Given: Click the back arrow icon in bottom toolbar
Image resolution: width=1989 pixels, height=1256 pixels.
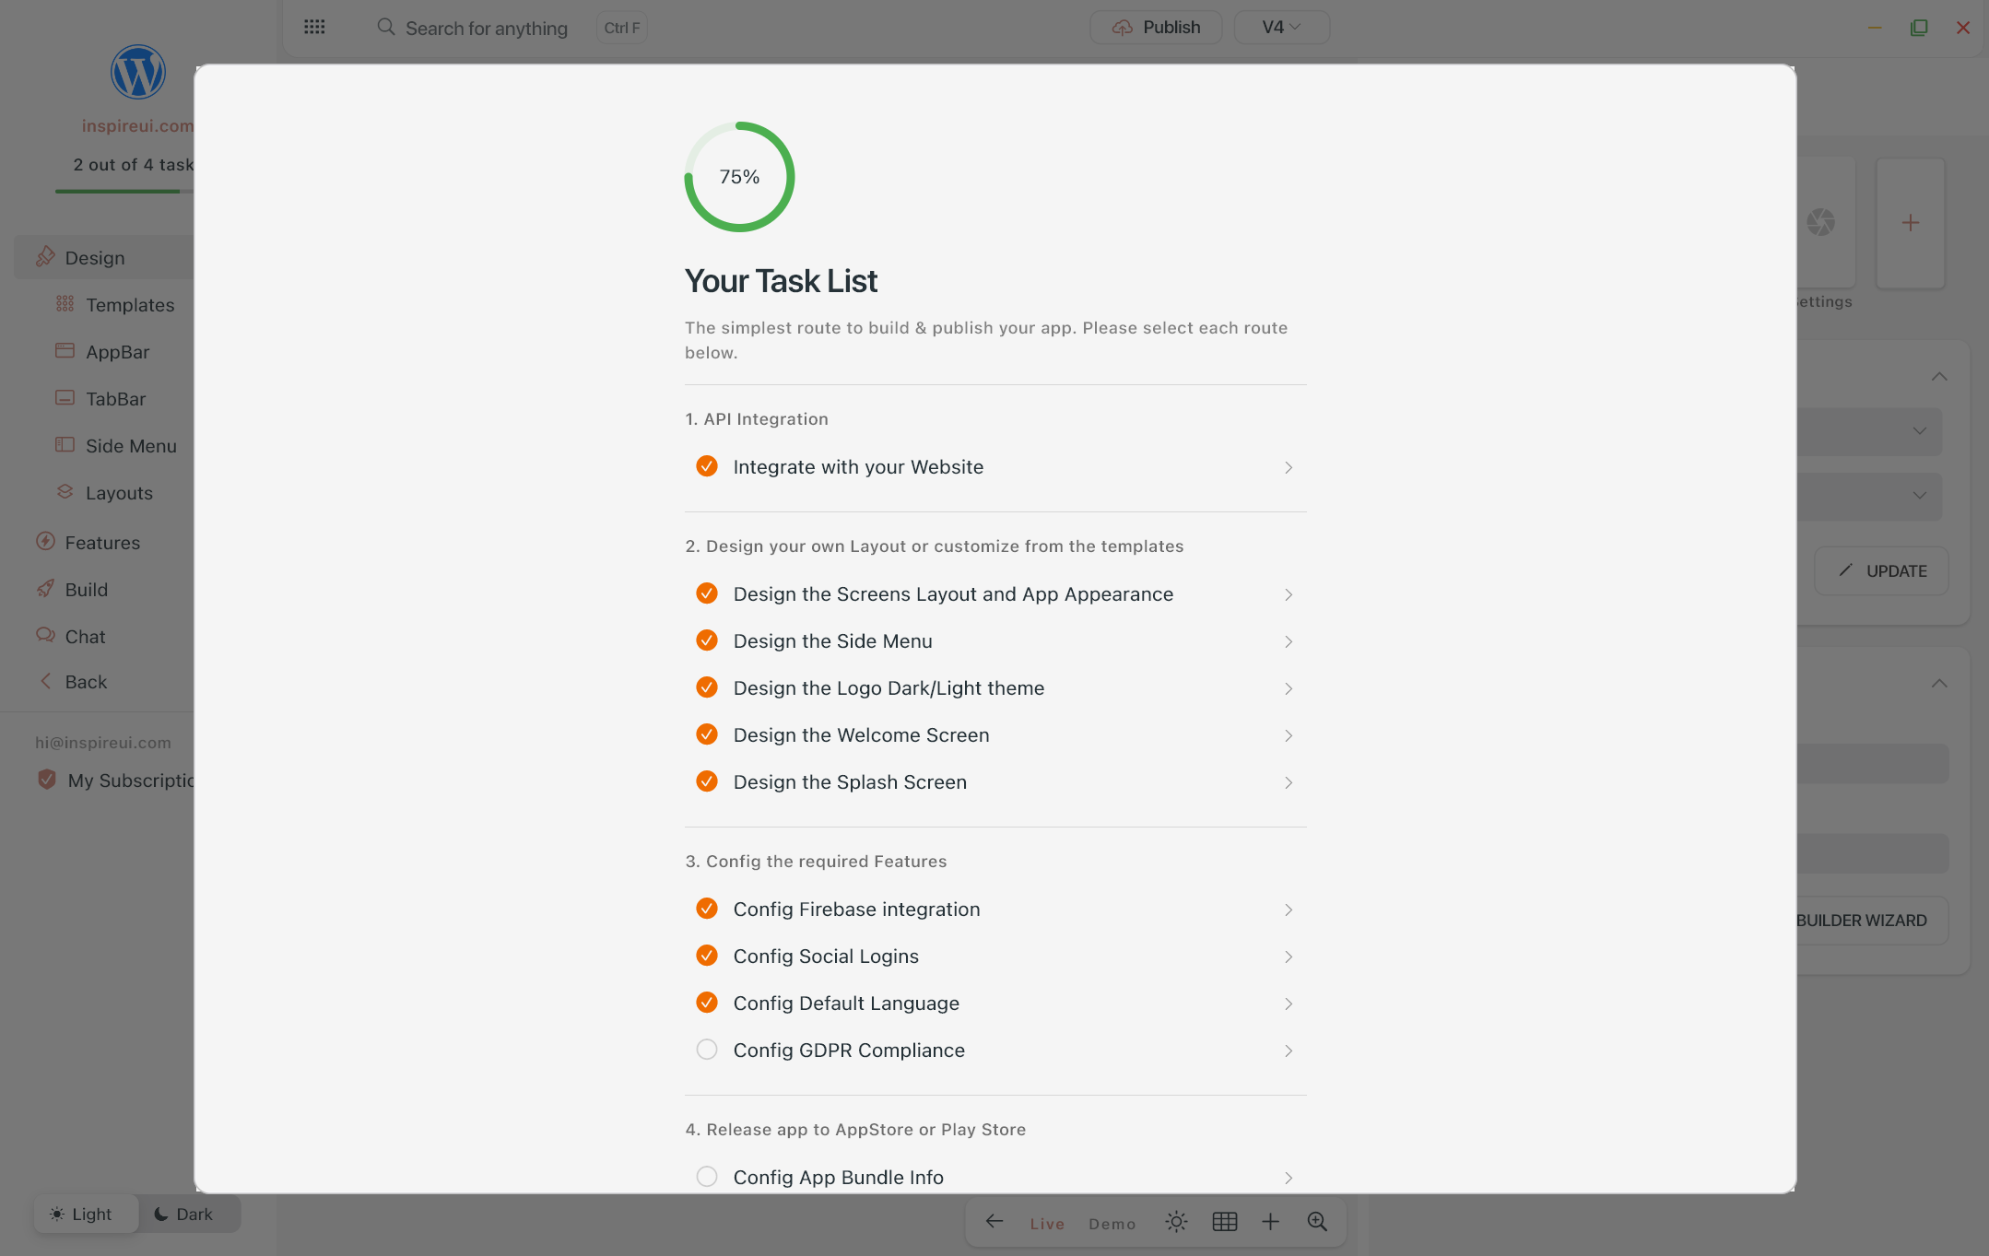Looking at the screenshot, I should click(x=994, y=1222).
